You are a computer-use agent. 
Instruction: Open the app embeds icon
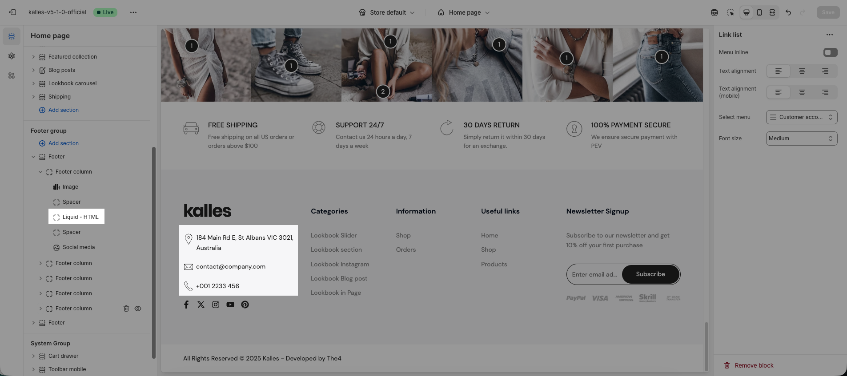pos(12,75)
